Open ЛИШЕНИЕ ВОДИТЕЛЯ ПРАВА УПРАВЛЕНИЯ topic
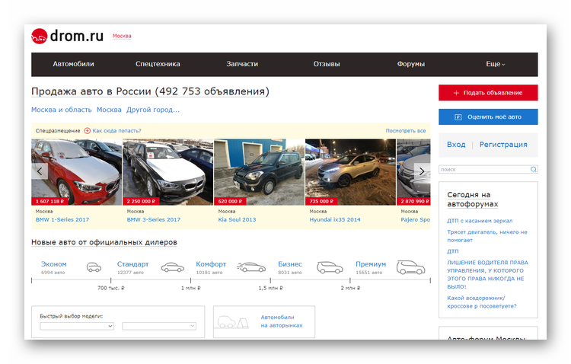Screen dimensions: 571x364 487,274
